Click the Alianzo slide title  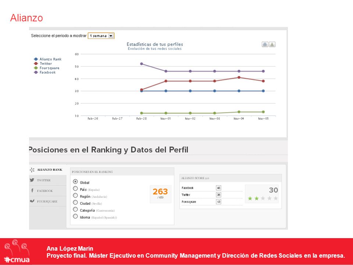coord(26,18)
